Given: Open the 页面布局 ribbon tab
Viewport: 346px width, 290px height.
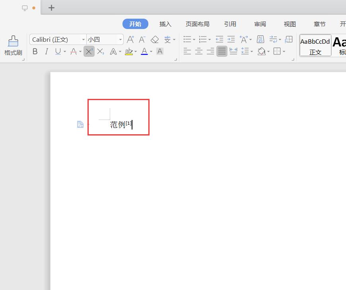Looking at the screenshot, I should tap(197, 24).
